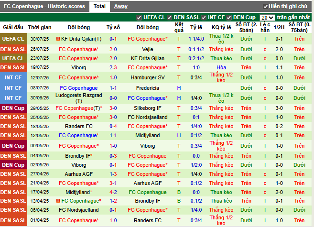This screenshot has width=314, height=227.
Task: Open the 1-2 score against Brondby IF
Action: [x=113, y=201]
